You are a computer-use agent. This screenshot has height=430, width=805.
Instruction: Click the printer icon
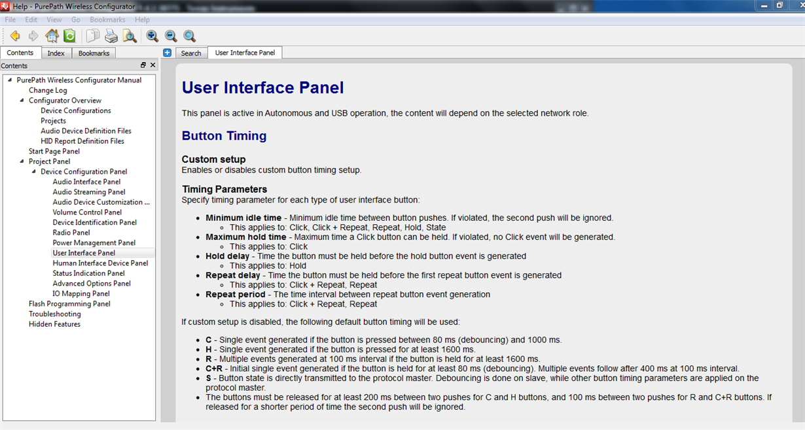pyautogui.click(x=111, y=36)
